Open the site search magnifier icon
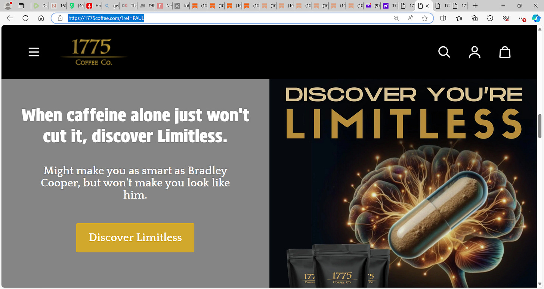The height and width of the screenshot is (289, 544). point(444,52)
